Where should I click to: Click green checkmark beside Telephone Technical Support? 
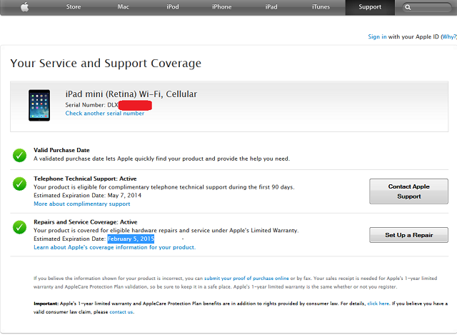click(x=19, y=184)
